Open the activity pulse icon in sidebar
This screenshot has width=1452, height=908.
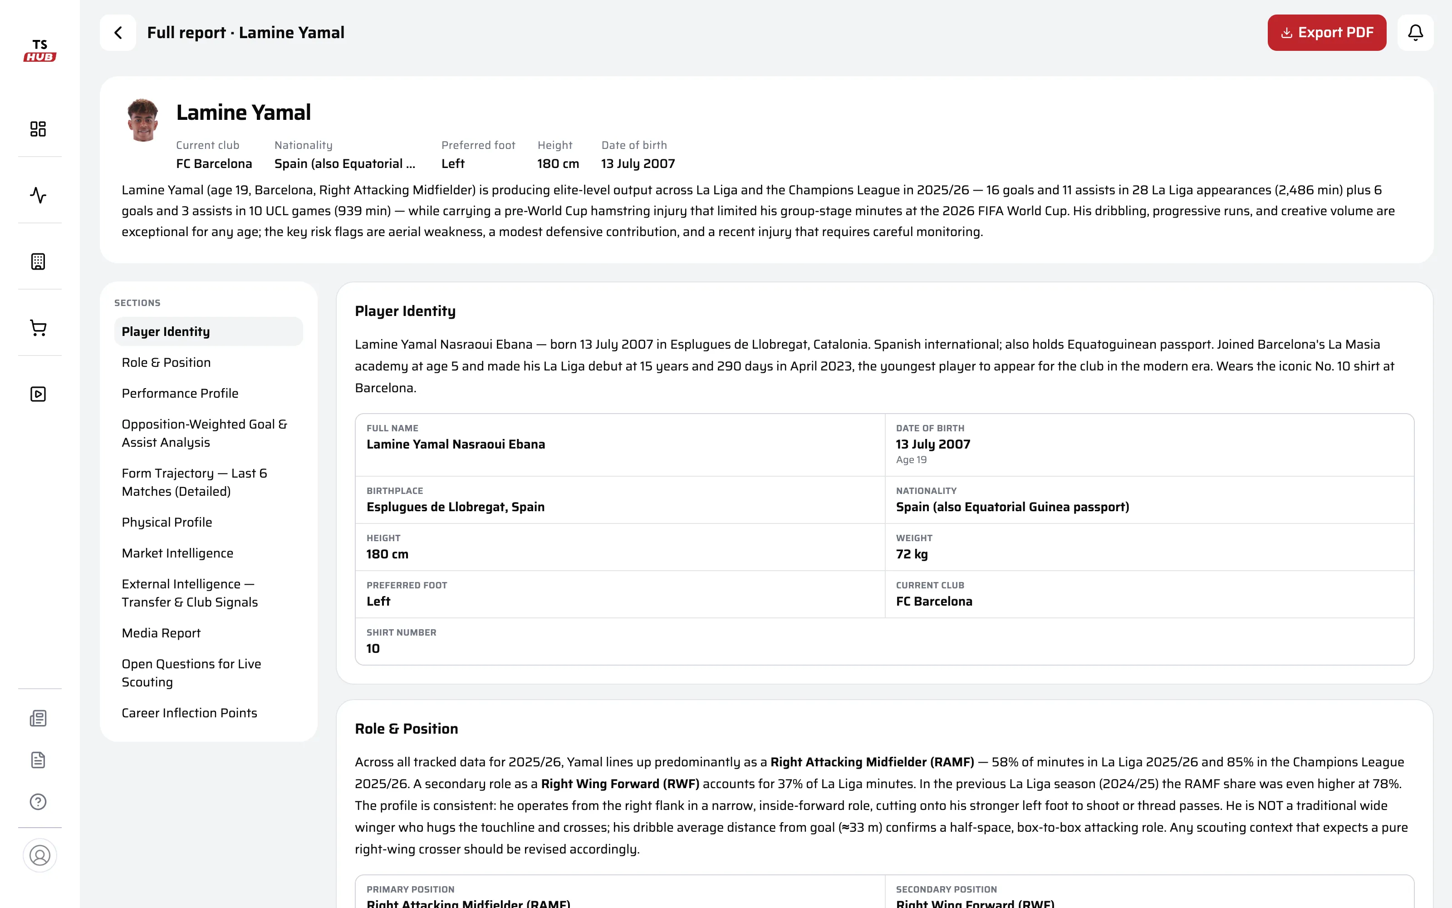coord(39,195)
